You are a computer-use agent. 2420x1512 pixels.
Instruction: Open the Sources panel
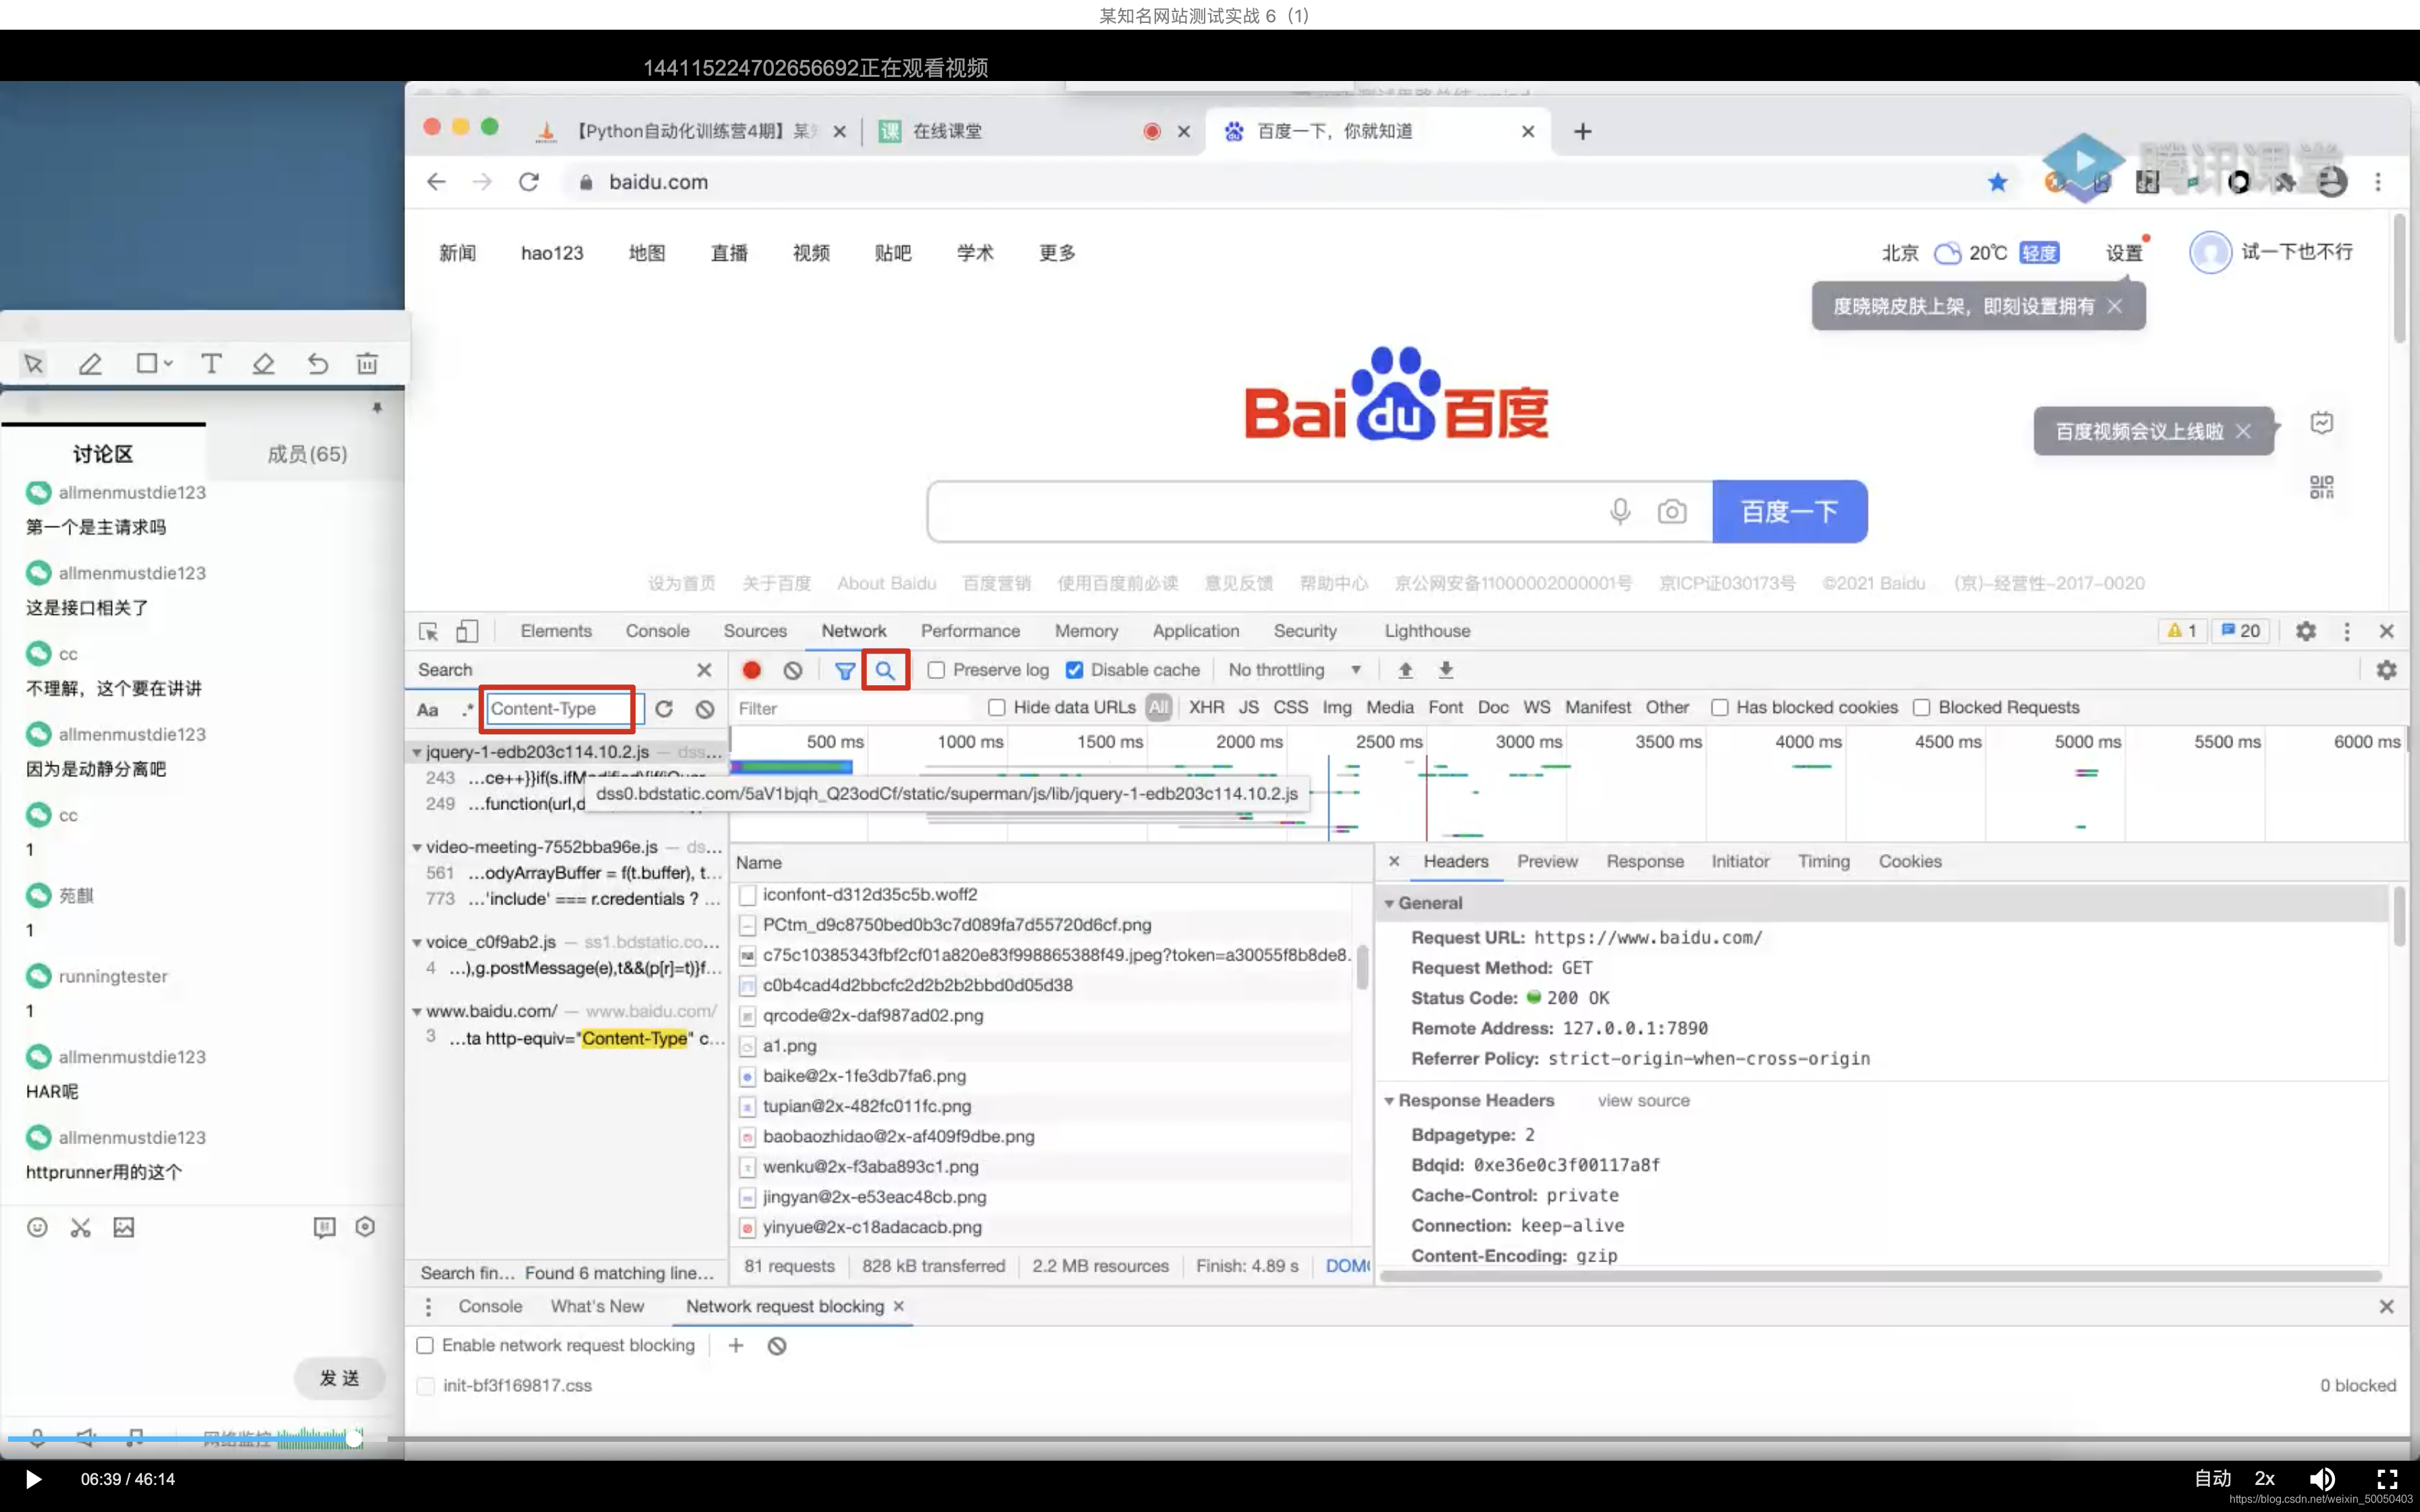[x=755, y=631]
